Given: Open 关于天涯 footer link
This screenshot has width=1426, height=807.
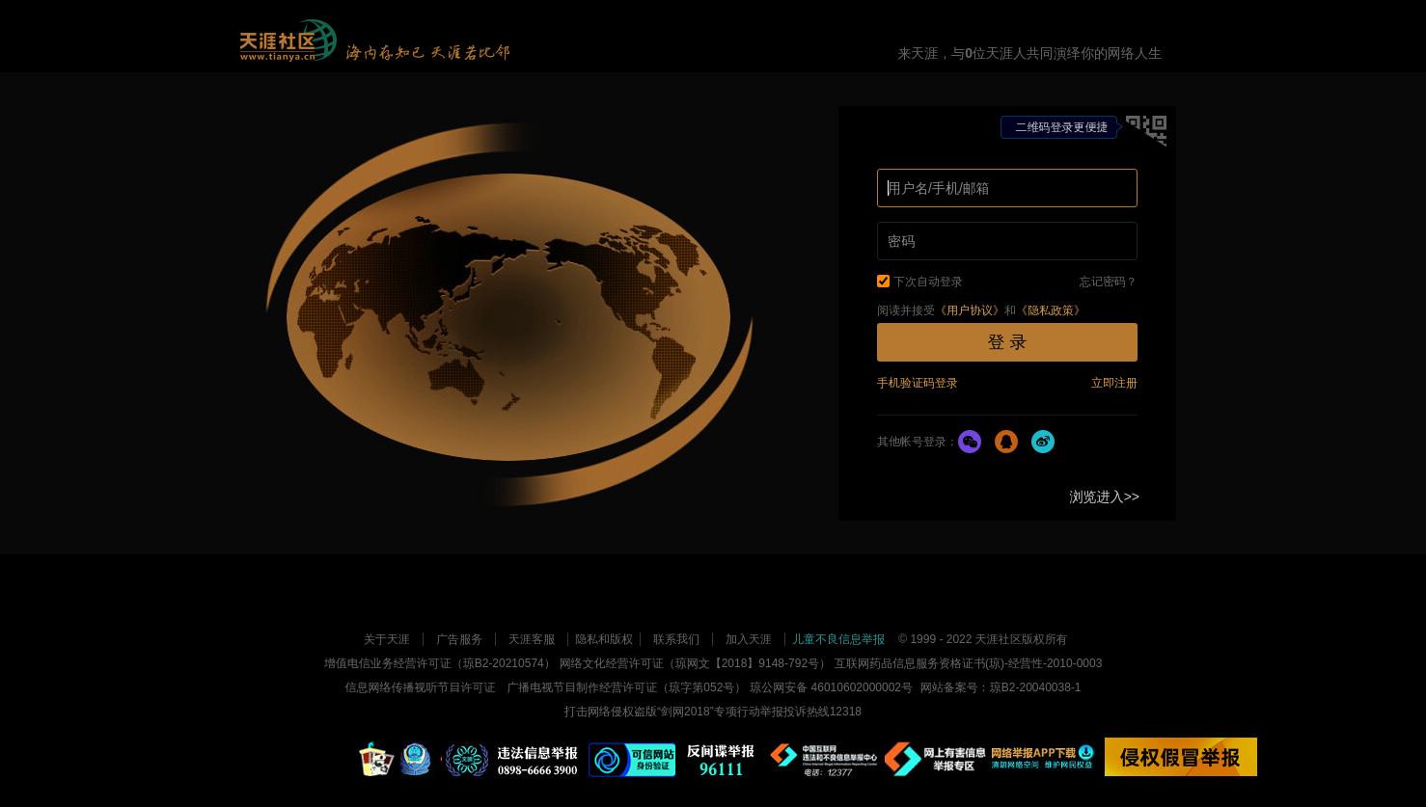Looking at the screenshot, I should [x=387, y=639].
